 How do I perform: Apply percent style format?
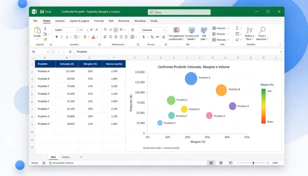(x=152, y=37)
